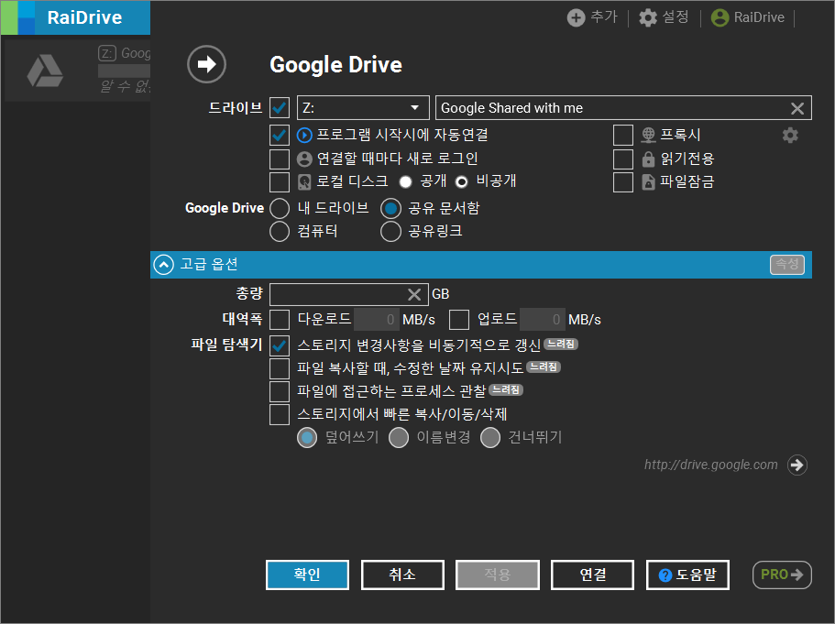This screenshot has height=624, width=835.
Task: Click the 취소 button
Action: tap(402, 575)
